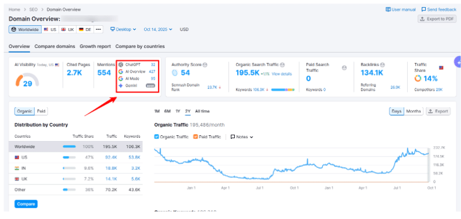Click the US flag in the country table row
Image resolution: width=461 pixels, height=219 pixels.
[17, 158]
